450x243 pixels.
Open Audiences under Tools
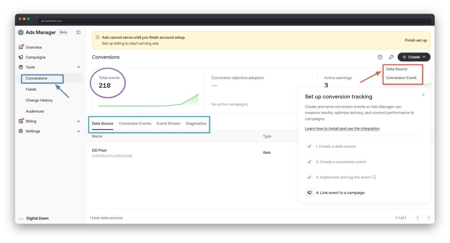click(35, 111)
